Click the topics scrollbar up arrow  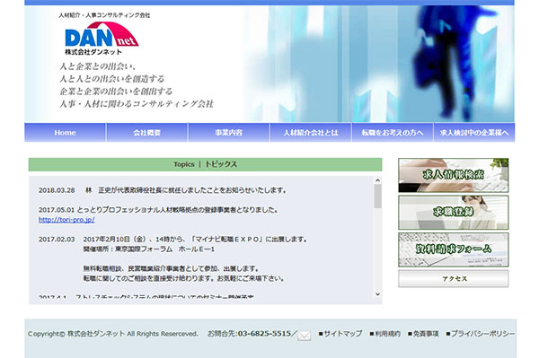coord(378,180)
